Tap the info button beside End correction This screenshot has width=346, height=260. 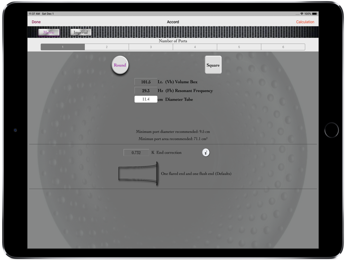[206, 153]
